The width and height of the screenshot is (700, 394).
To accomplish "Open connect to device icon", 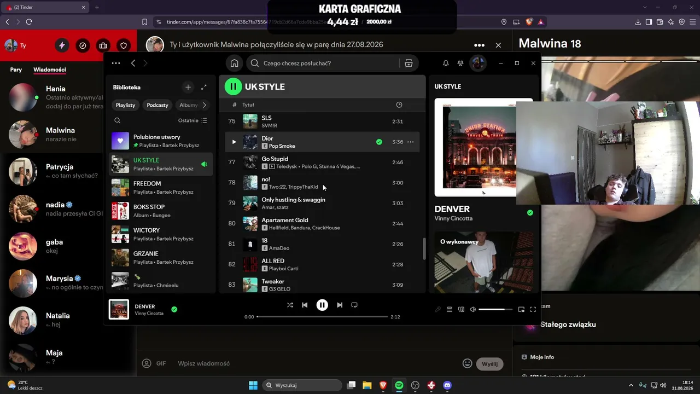I will [462, 309].
